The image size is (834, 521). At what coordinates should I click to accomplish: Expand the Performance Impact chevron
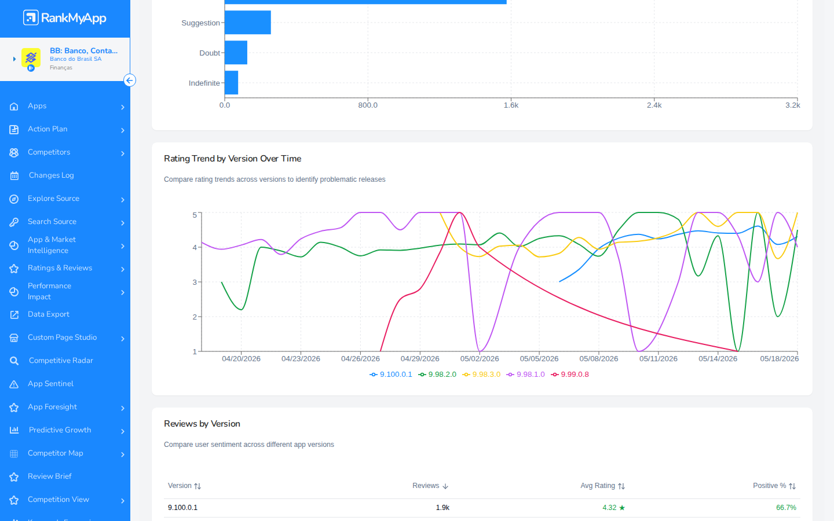pos(123,292)
